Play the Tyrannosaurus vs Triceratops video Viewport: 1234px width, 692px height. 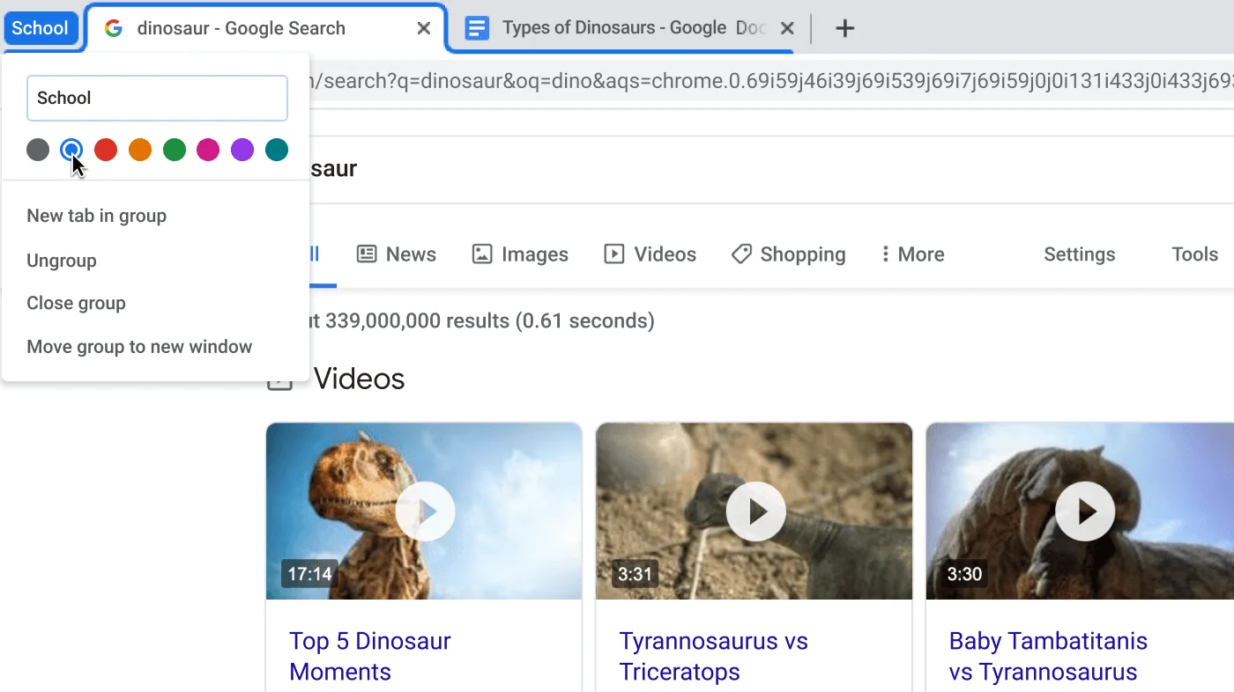tap(755, 511)
